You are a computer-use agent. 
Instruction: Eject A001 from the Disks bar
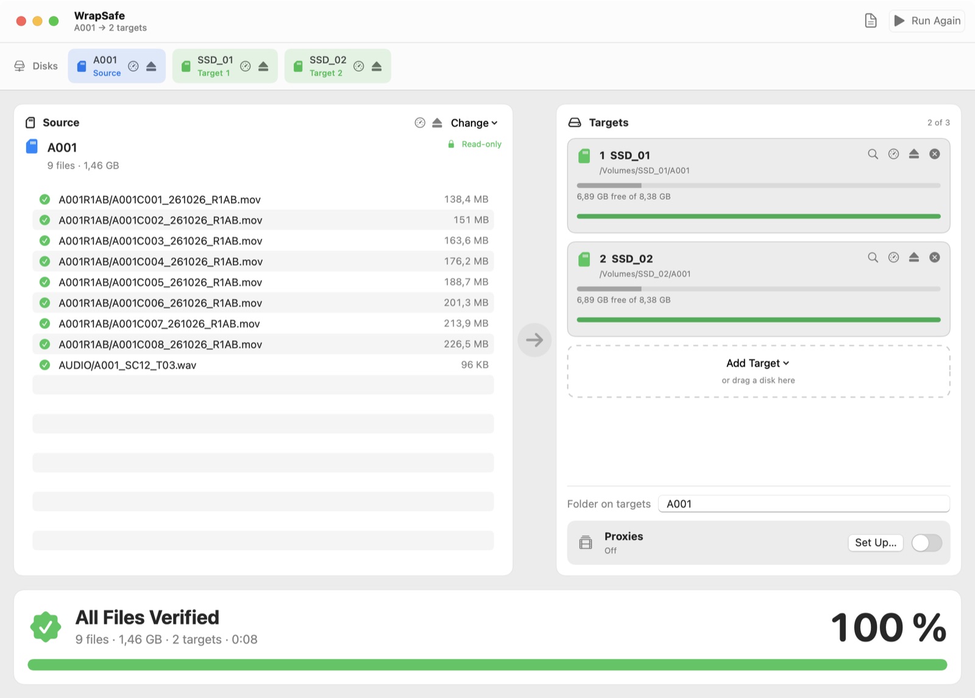coord(151,66)
